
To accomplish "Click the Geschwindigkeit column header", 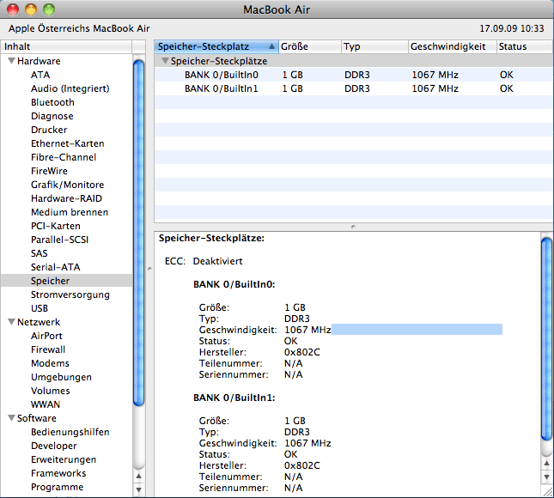I will [450, 46].
